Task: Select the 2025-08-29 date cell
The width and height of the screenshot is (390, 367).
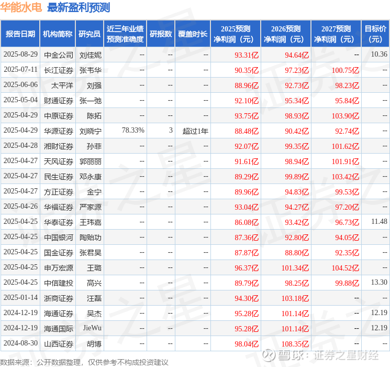Action: click(20, 55)
